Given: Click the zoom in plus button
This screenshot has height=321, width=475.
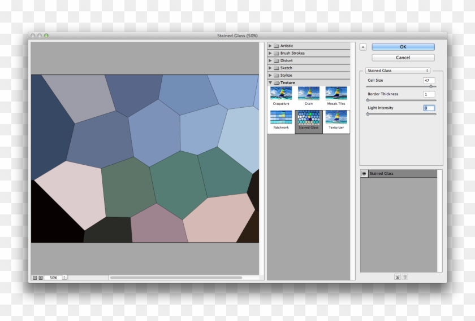Looking at the screenshot, I should point(41,278).
